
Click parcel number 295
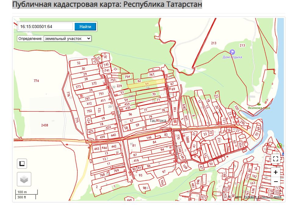[x=242, y=123]
